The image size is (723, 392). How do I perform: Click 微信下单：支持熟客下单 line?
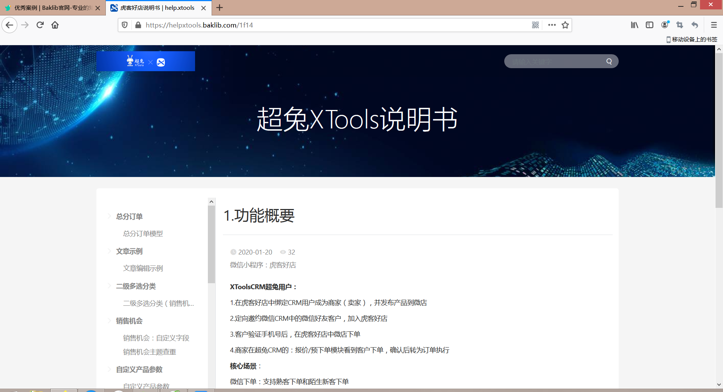[x=289, y=382]
